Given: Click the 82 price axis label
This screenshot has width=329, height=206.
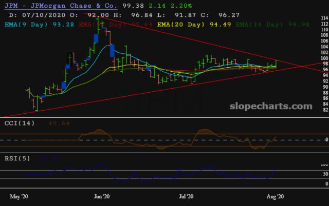Looking at the screenshot, I should coord(325,110).
